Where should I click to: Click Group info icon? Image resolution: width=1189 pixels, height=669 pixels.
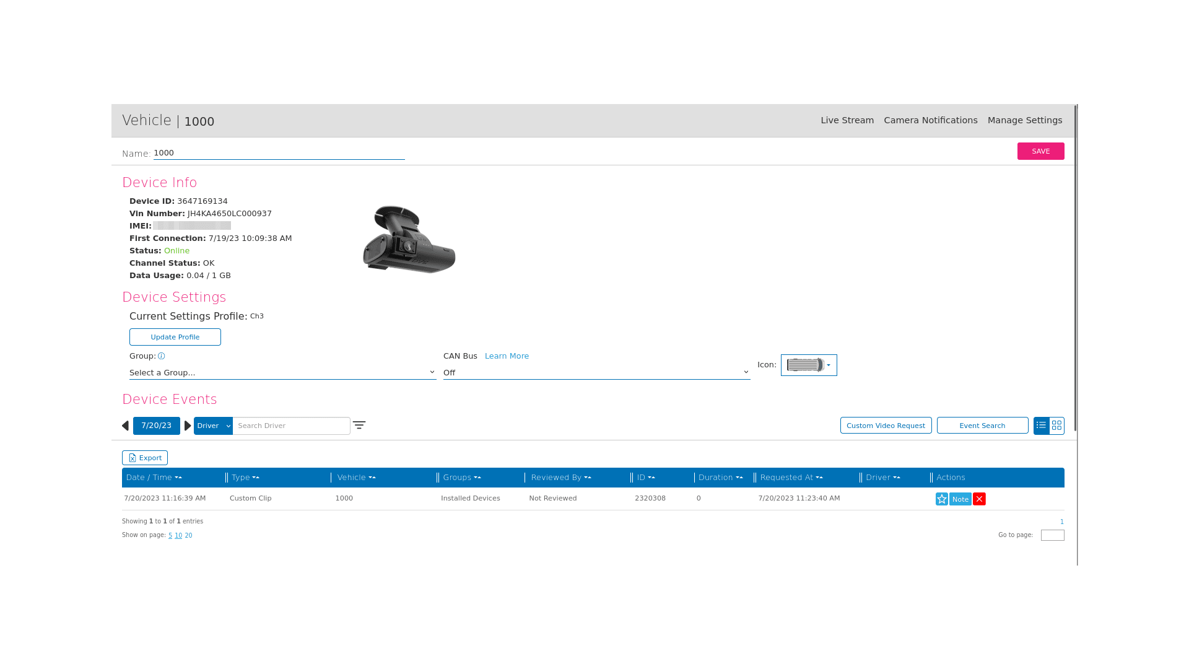pos(161,356)
